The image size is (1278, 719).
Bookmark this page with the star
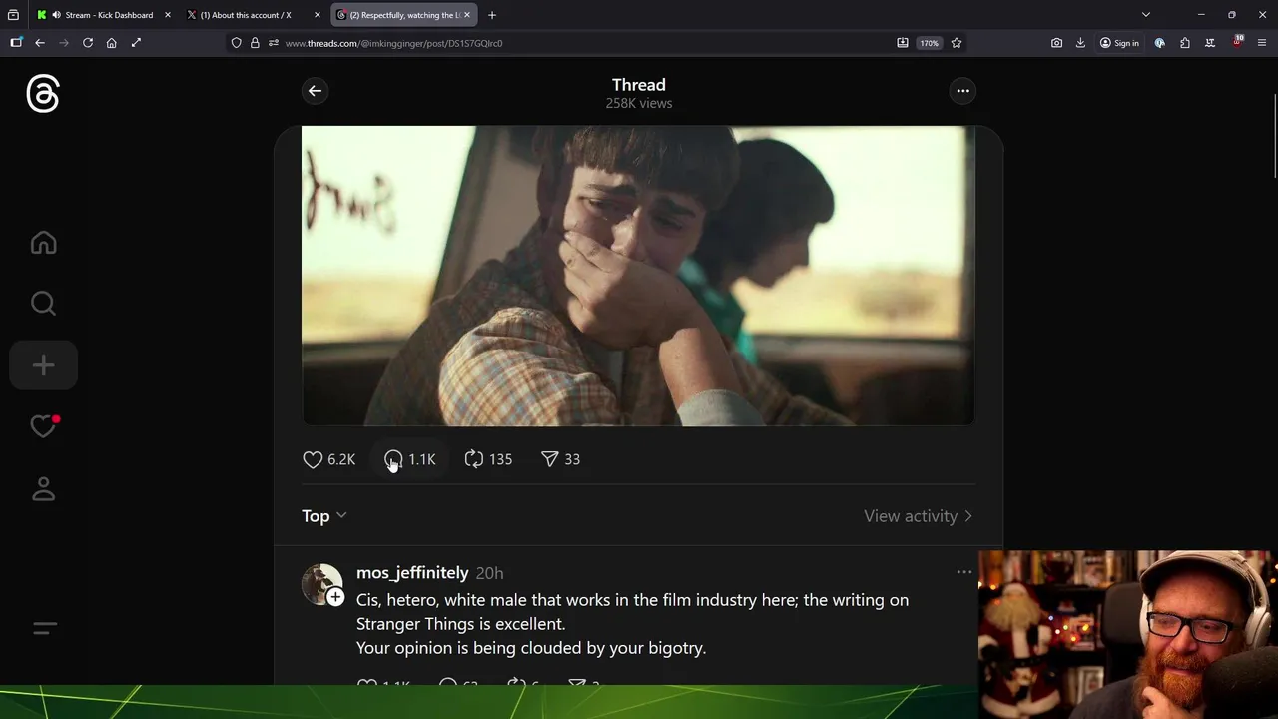(957, 43)
